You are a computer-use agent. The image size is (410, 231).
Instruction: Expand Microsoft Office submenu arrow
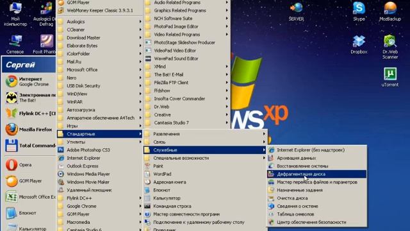pos(140,70)
